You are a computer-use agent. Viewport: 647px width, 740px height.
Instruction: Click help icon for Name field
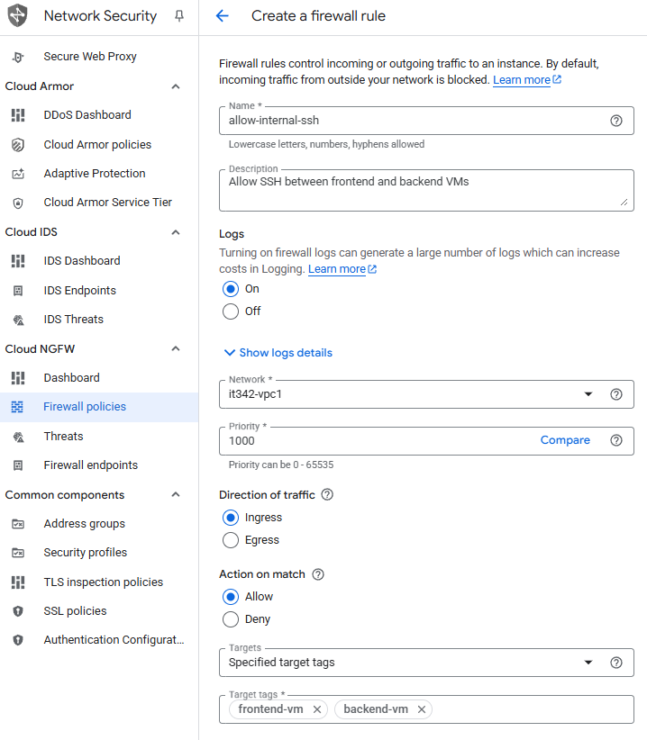(x=616, y=121)
